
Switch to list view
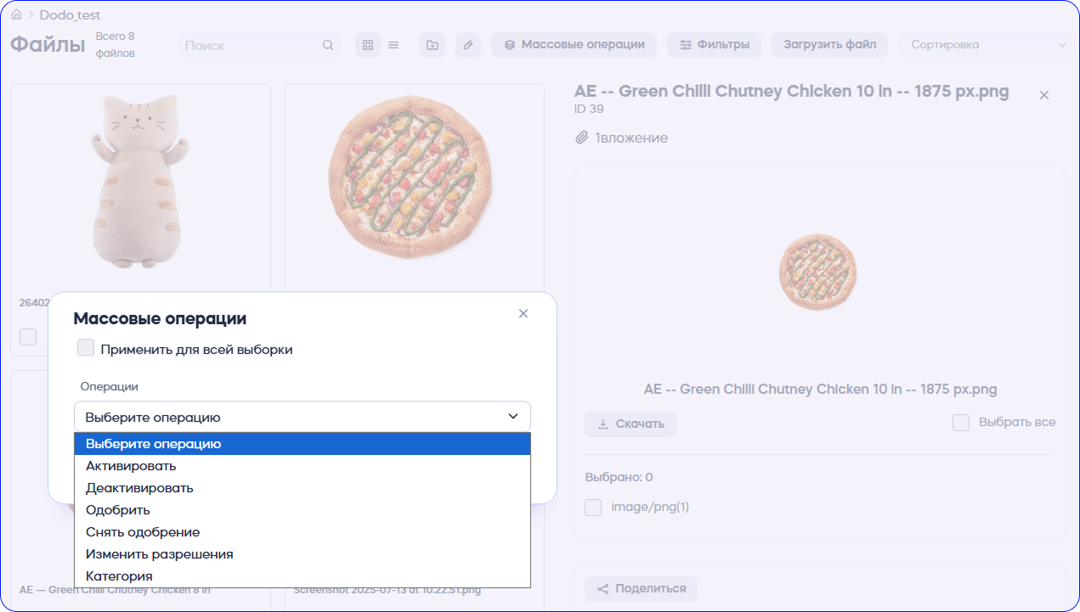(393, 45)
